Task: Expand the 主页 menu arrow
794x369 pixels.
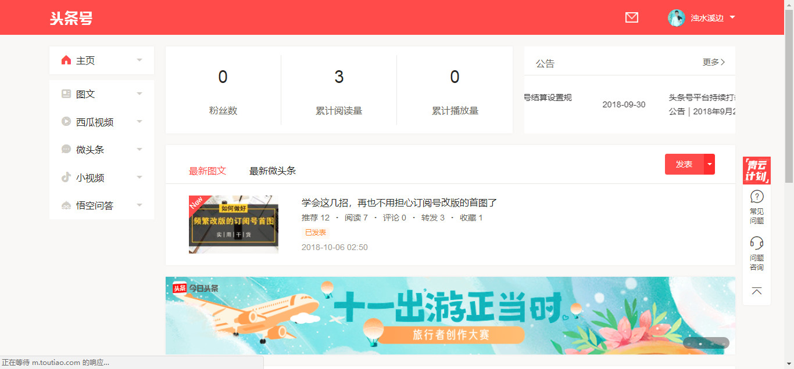Action: pyautogui.click(x=140, y=60)
